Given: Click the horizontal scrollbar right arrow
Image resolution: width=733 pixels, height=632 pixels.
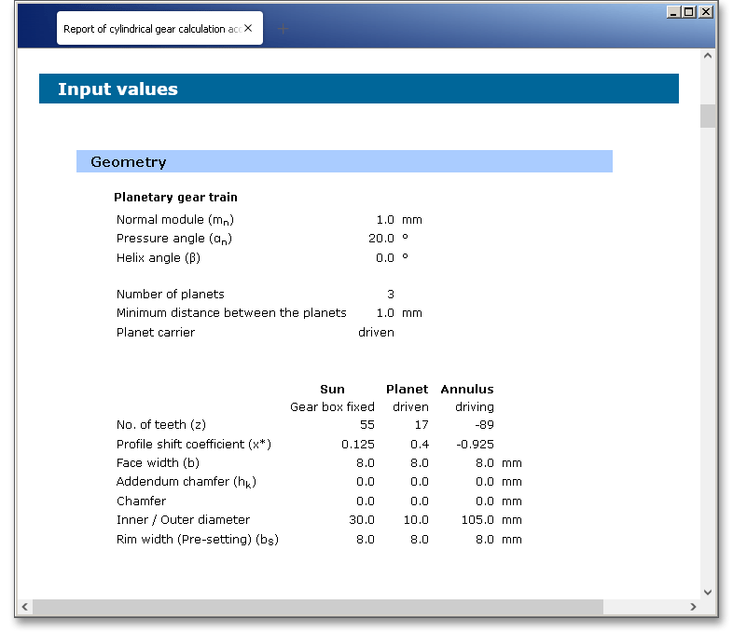Looking at the screenshot, I should pos(692,607).
